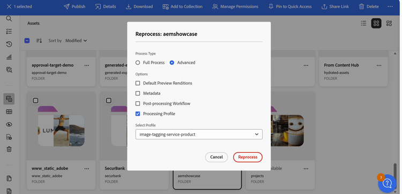Open the recent history clock icon
402x194 pixels.
9,44
